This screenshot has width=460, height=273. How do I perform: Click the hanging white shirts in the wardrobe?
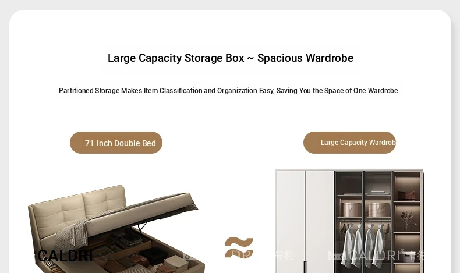point(363,246)
